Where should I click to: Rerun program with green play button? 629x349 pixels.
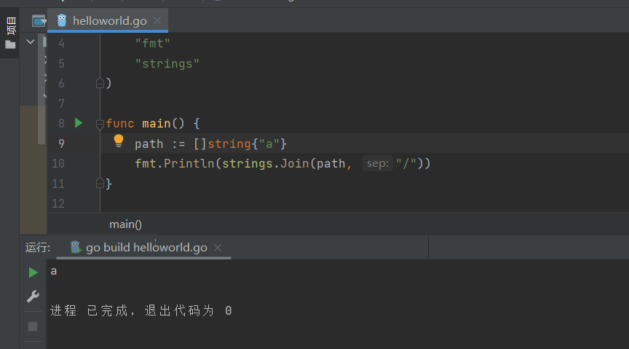pos(33,272)
